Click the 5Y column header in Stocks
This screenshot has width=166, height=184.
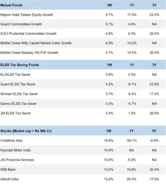coord(154,131)
